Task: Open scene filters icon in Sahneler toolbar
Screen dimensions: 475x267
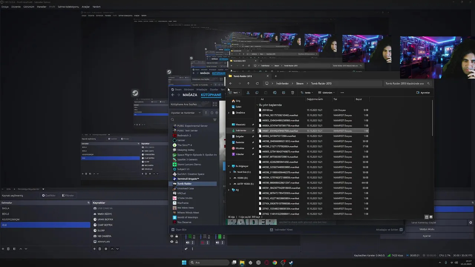Action: pyautogui.click(x=14, y=249)
